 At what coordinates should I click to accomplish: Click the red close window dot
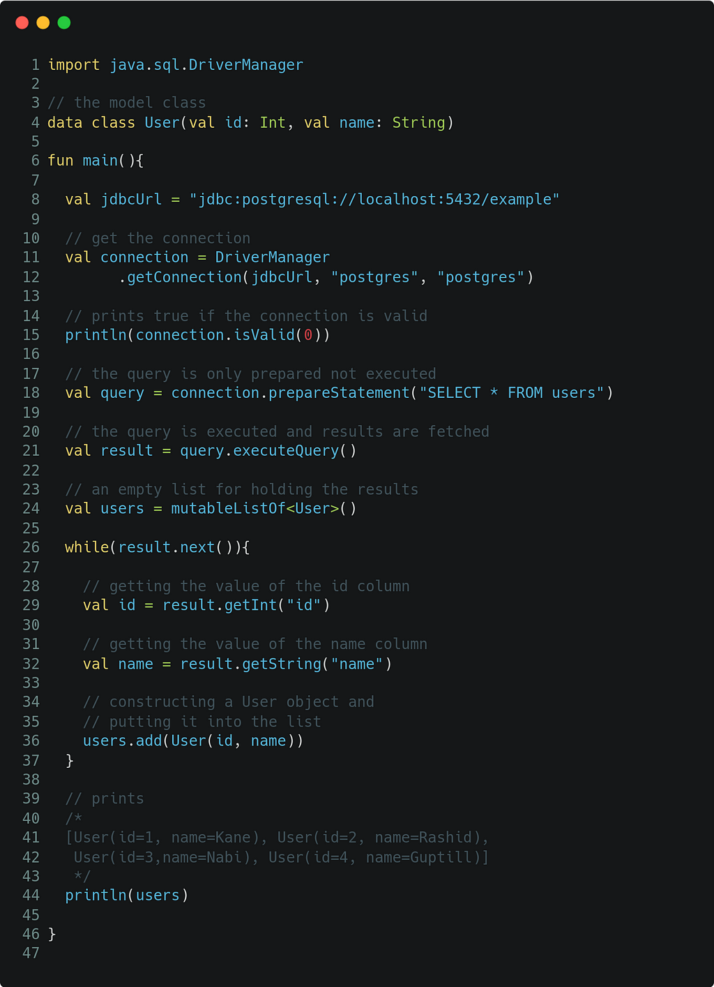tap(22, 22)
